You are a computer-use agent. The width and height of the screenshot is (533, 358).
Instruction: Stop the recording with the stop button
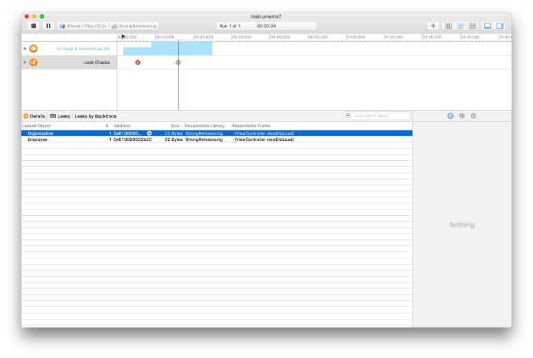click(33, 26)
